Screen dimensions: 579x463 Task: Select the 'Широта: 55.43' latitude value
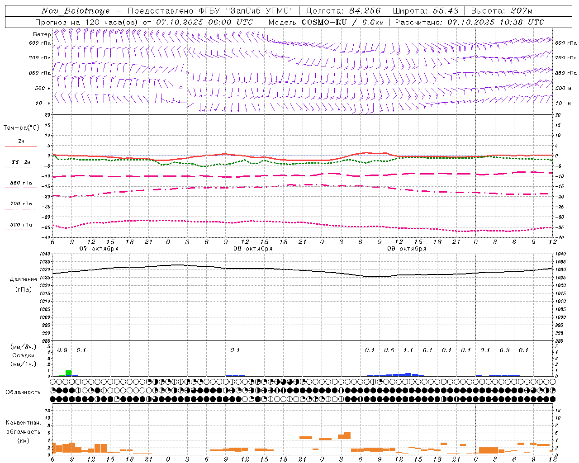[426, 11]
